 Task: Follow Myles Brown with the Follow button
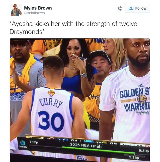[137, 8]
